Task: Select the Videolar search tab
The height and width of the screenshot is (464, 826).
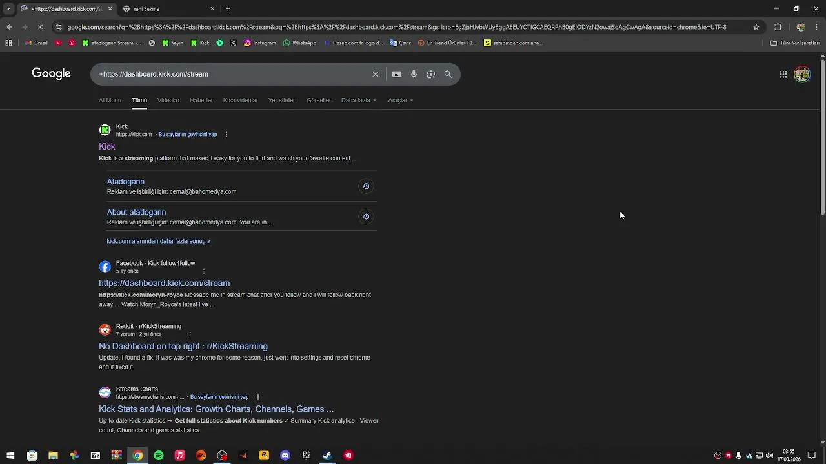Action: pyautogui.click(x=168, y=100)
